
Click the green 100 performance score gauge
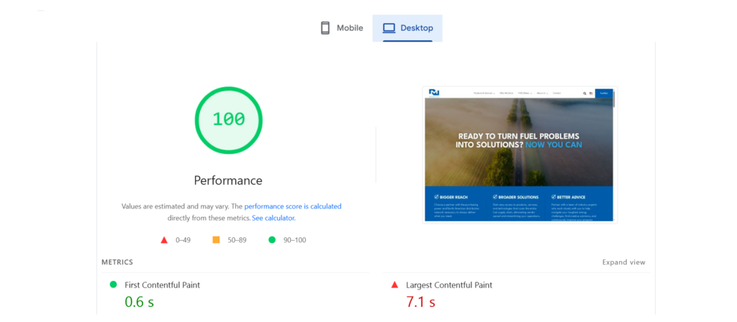coord(228,119)
